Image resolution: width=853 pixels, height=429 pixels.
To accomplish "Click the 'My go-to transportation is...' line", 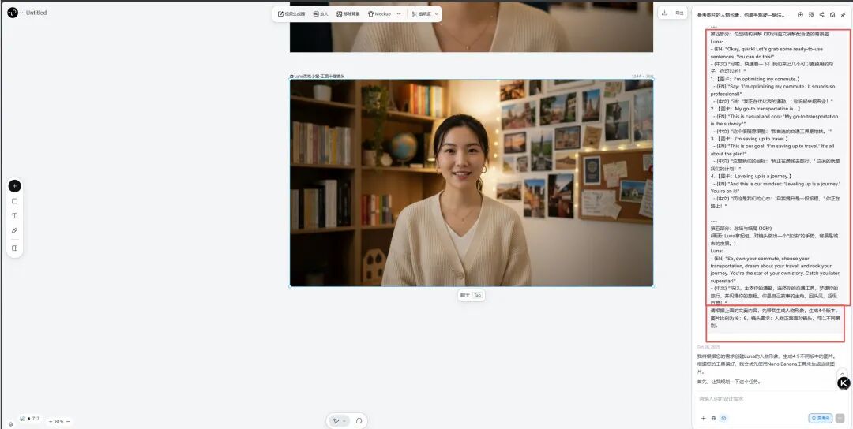I will click(755, 109).
